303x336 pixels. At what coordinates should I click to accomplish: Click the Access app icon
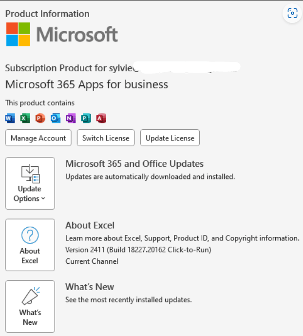click(101, 118)
